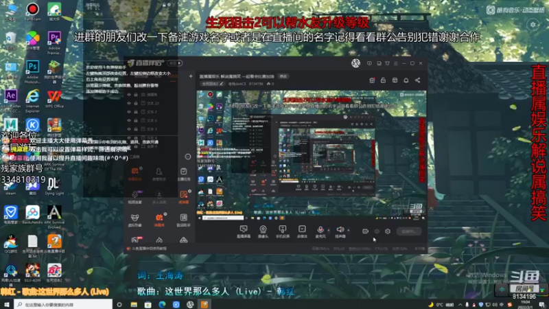The height and width of the screenshot is (309, 549).
Task: Open the skin shirt icon in title bar
Action: pos(387,63)
